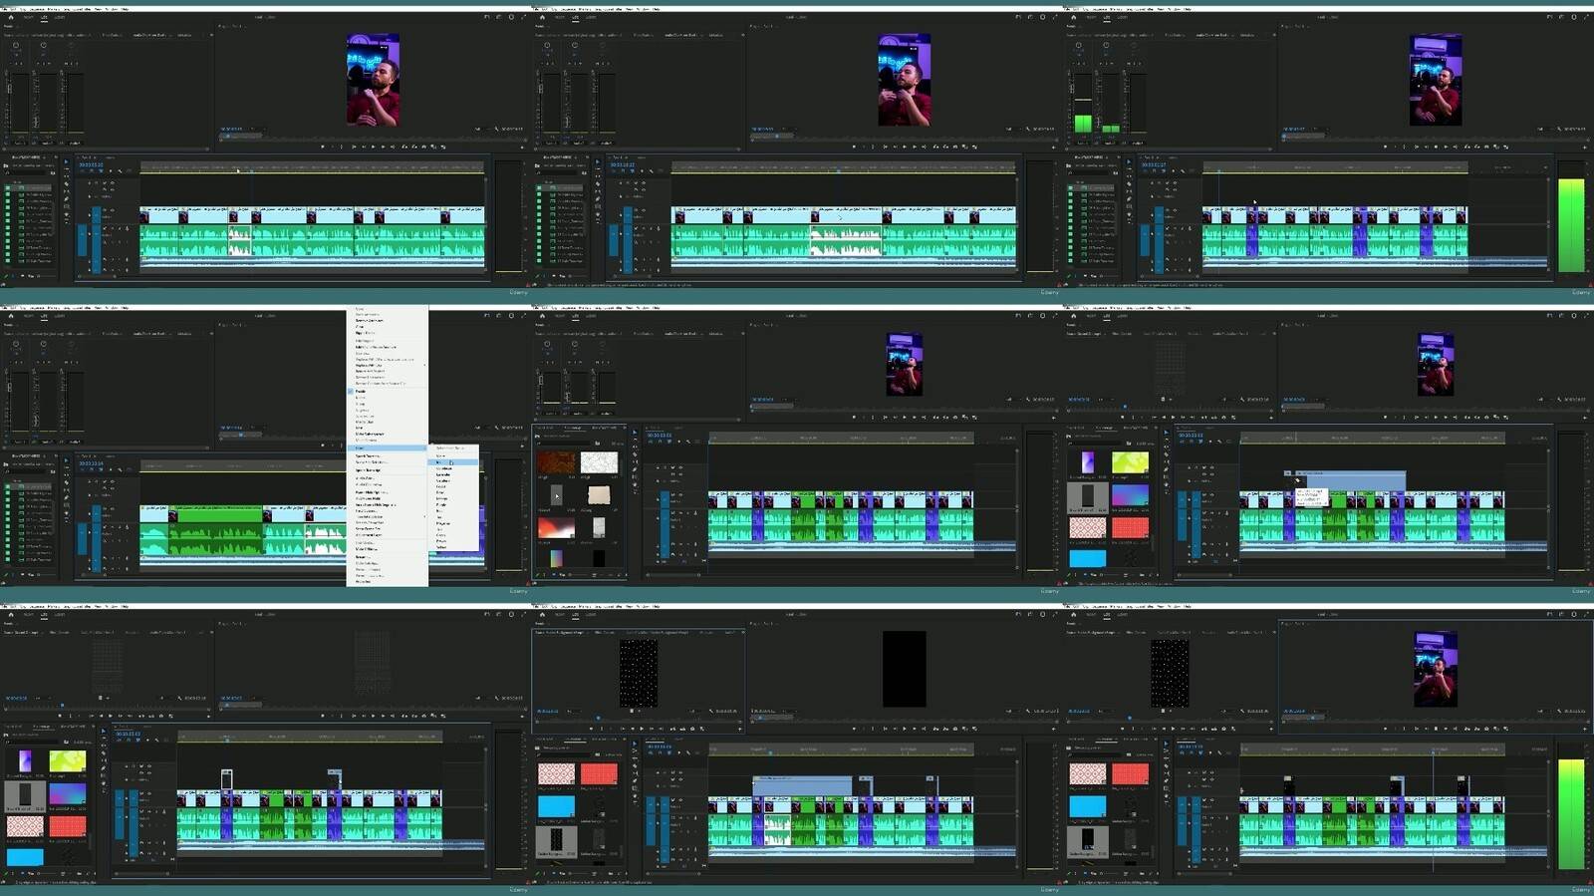
Task: Open timeline wrench settings in bottom-middle frame
Action: pyautogui.click(x=688, y=752)
